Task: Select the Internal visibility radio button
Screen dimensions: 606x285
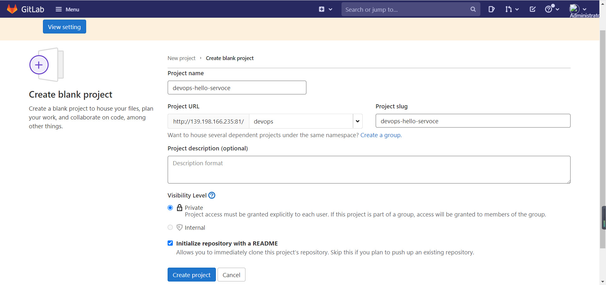Action: pos(170,227)
